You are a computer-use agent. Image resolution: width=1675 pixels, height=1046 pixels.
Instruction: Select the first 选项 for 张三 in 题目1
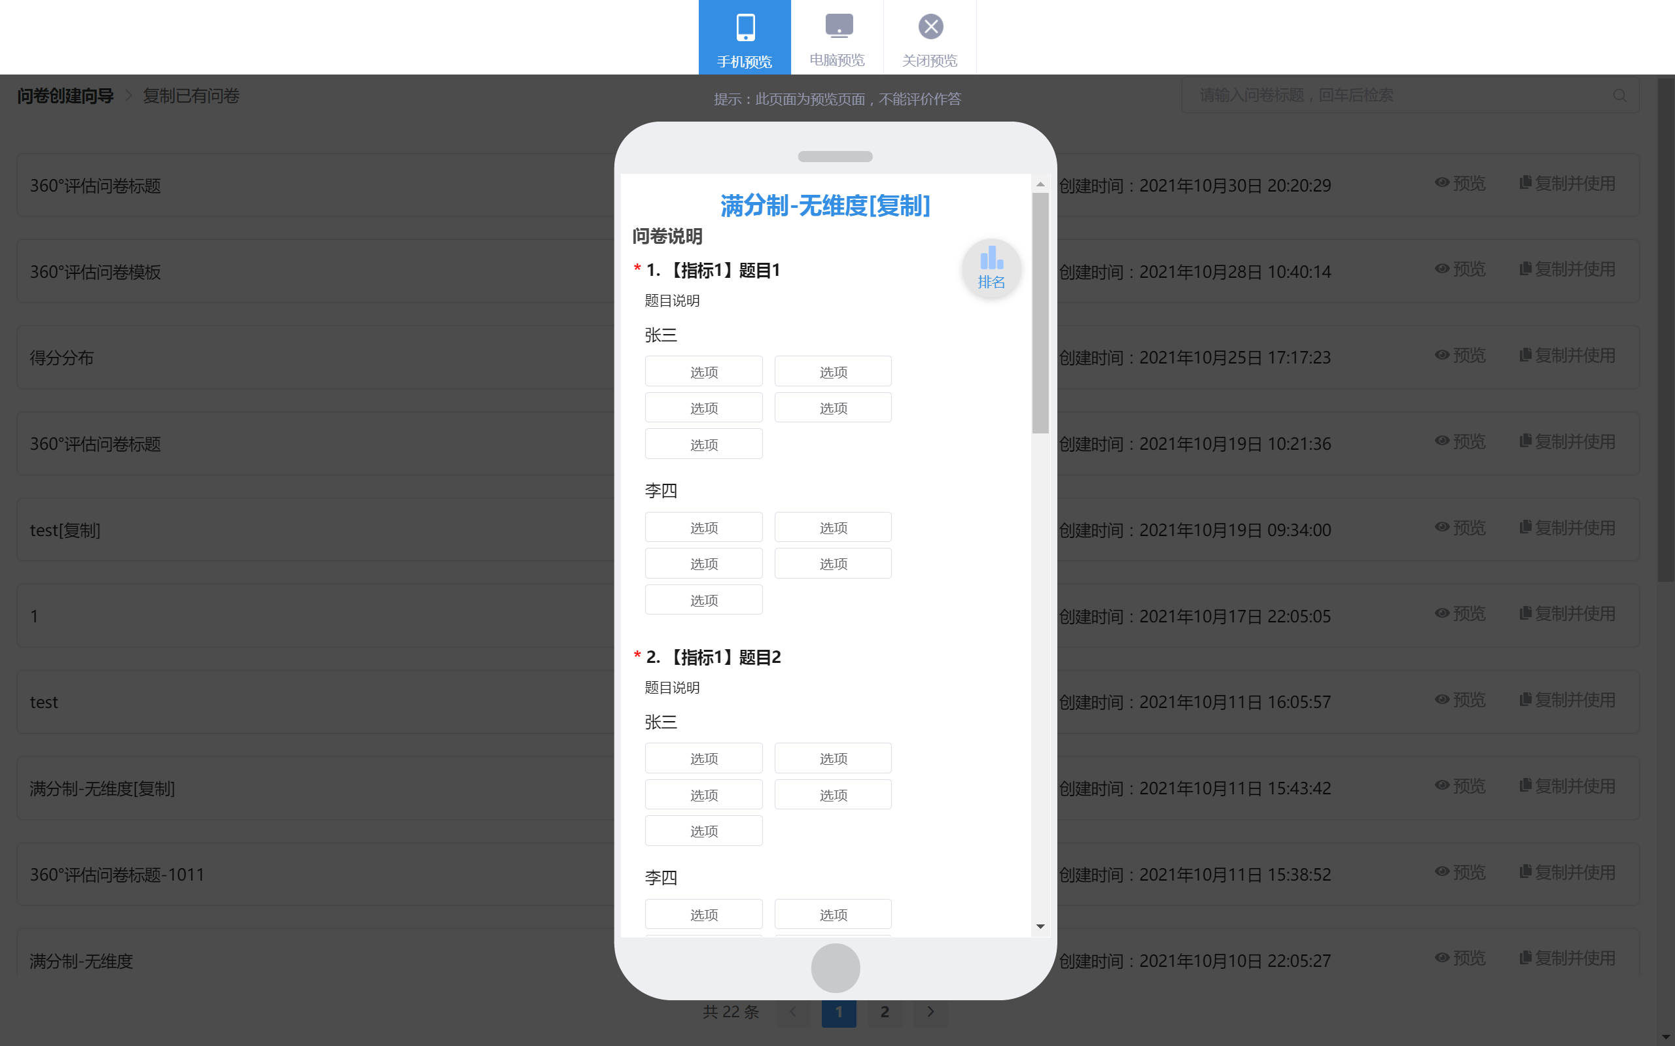tap(704, 371)
